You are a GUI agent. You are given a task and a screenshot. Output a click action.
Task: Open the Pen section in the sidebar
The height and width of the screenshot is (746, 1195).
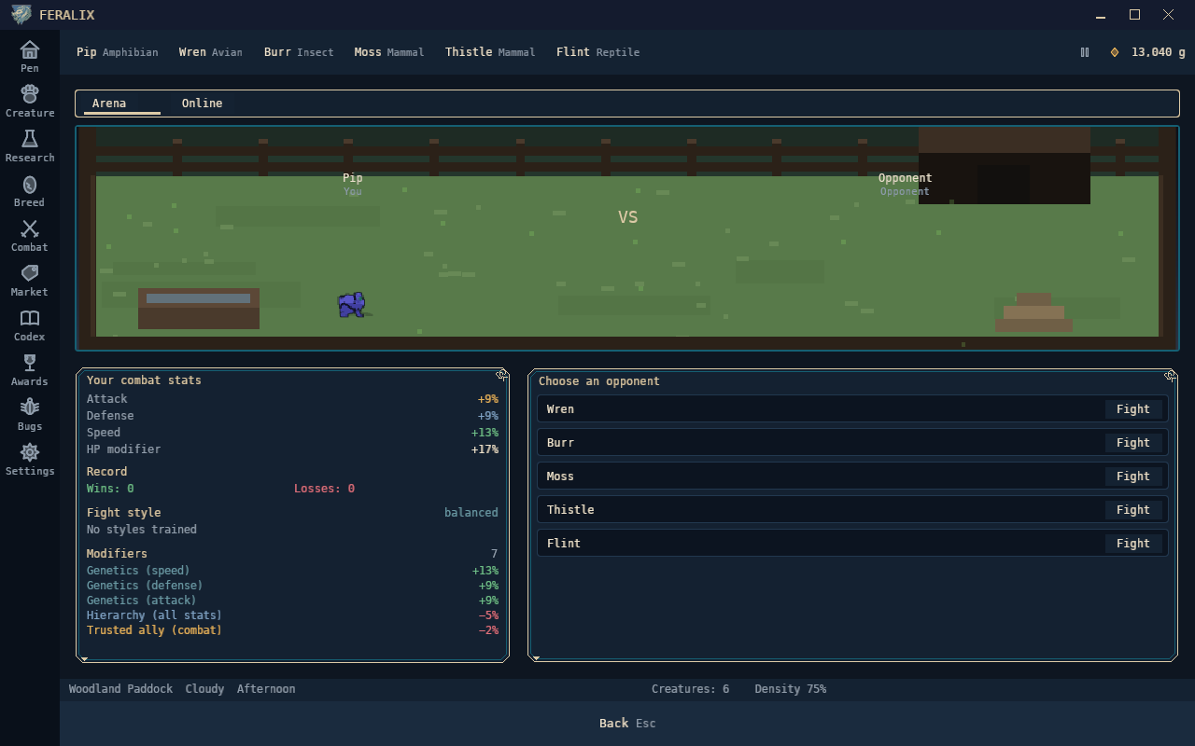pos(30,56)
